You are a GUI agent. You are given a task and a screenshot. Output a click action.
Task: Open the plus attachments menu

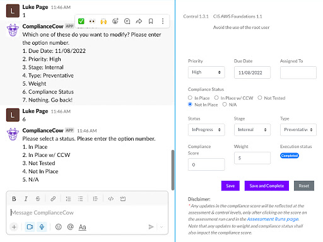point(14,227)
